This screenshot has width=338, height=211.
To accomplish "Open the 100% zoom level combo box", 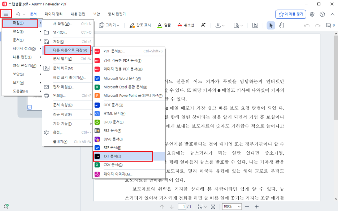I will (x=232, y=206).
